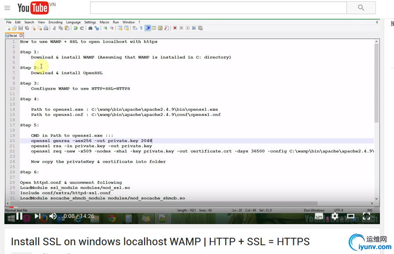This screenshot has width=394, height=254.
Task: Click 'Download & install OpenSSL' text line
Action: tap(67, 73)
